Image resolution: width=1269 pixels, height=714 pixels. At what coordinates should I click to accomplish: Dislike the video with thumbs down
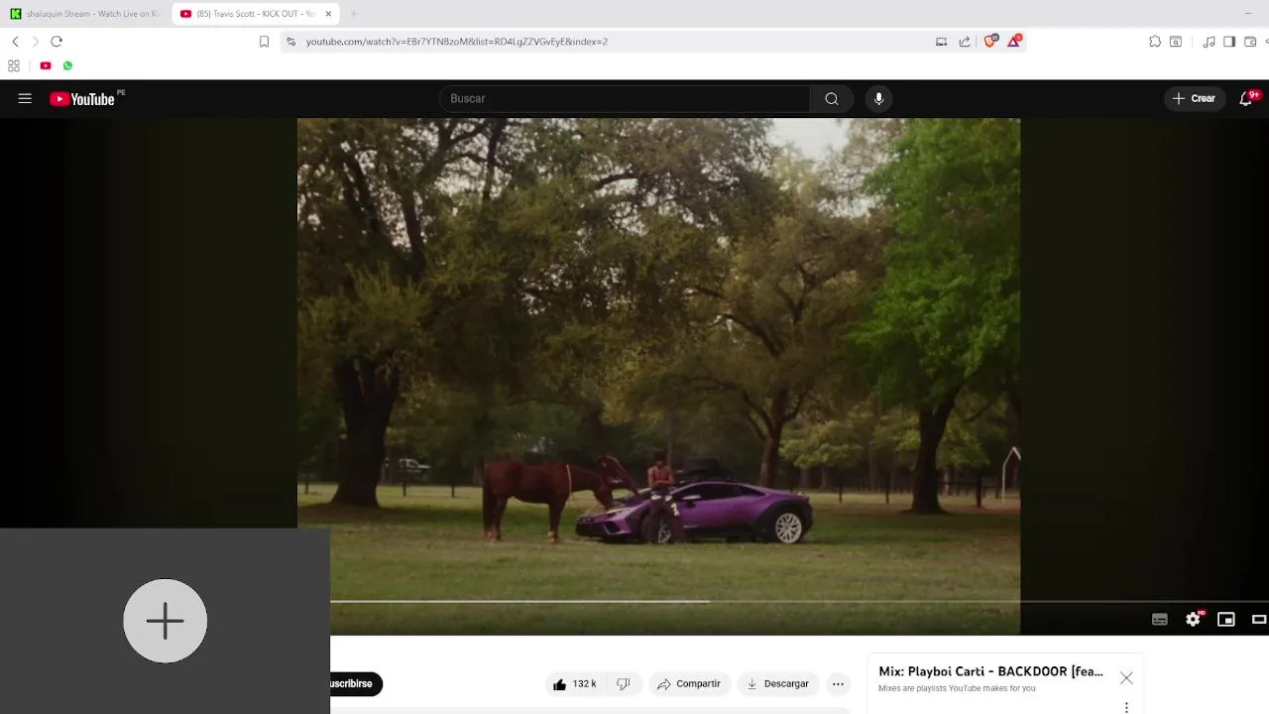click(x=624, y=683)
